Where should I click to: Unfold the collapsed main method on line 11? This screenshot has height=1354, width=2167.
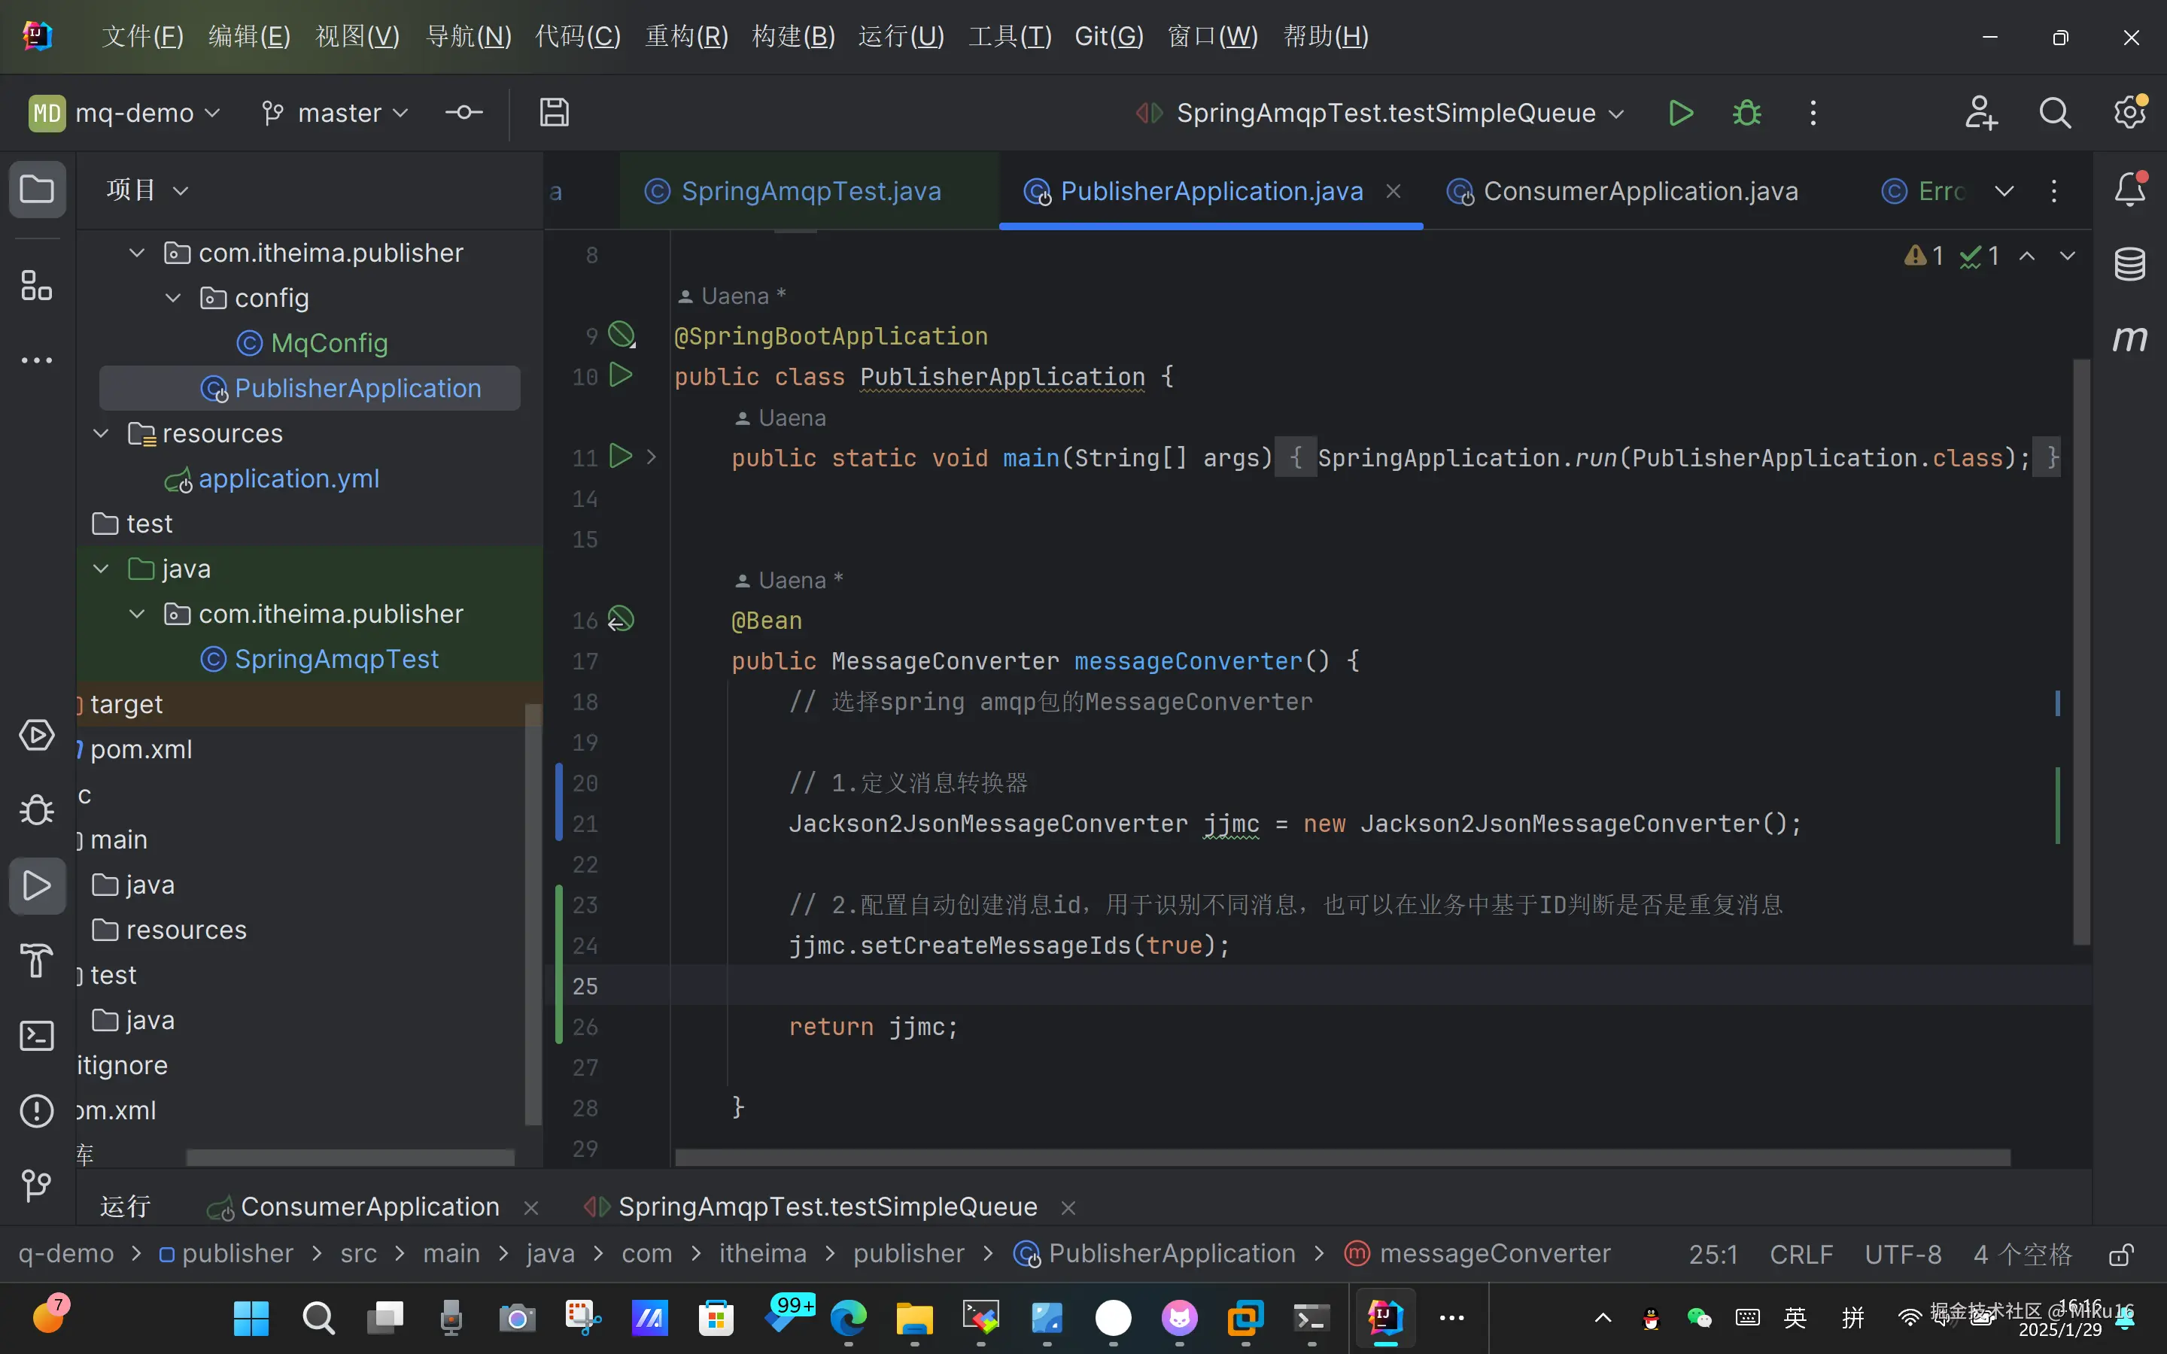click(x=651, y=457)
